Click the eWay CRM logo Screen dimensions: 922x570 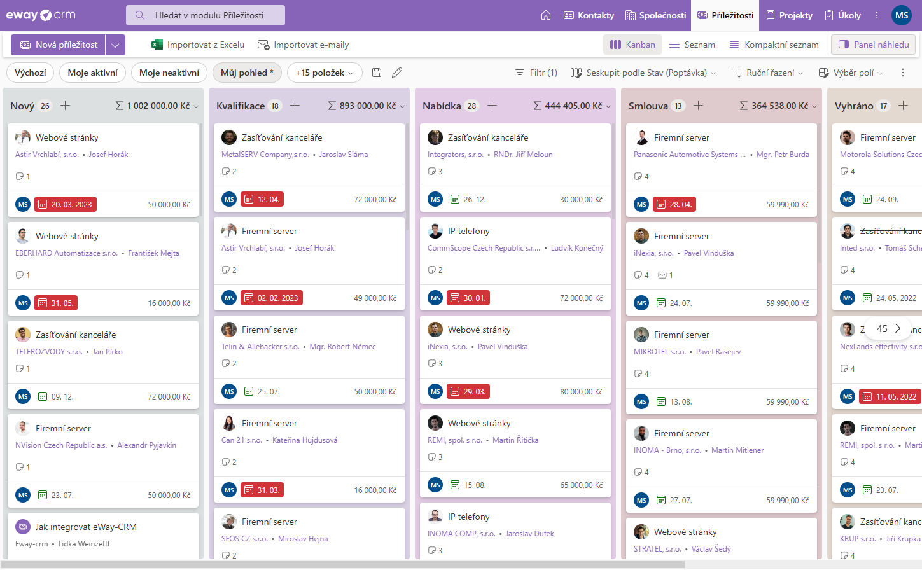point(41,15)
